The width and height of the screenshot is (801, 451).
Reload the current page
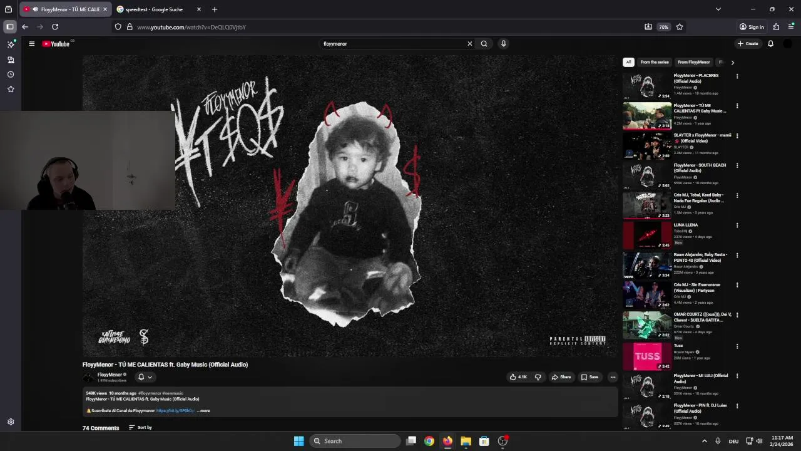coord(55,27)
